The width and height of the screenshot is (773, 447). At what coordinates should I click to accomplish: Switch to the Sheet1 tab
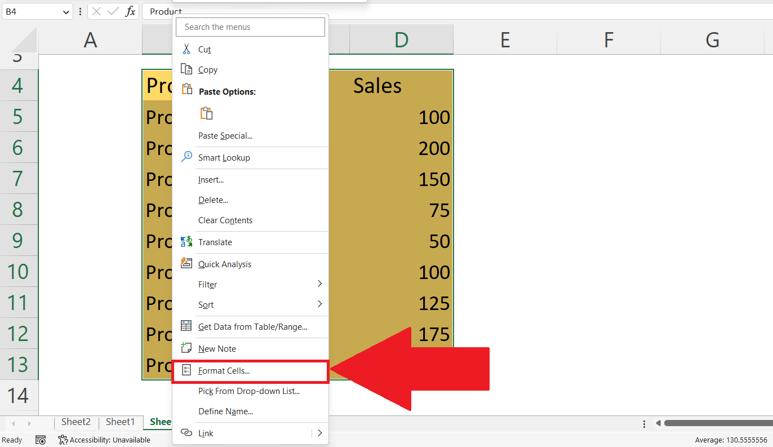[121, 422]
